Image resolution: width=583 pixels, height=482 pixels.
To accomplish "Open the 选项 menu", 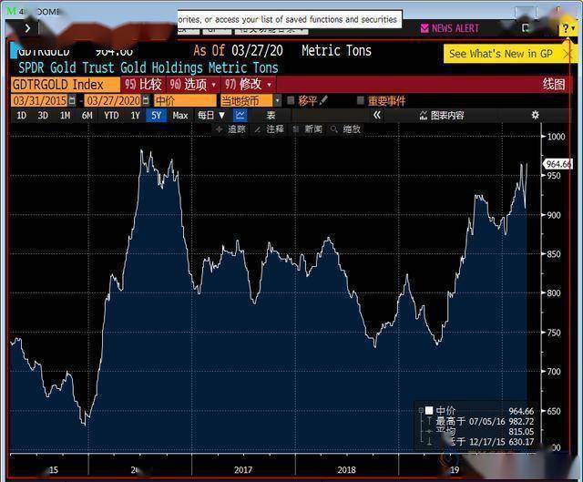I will (x=189, y=84).
